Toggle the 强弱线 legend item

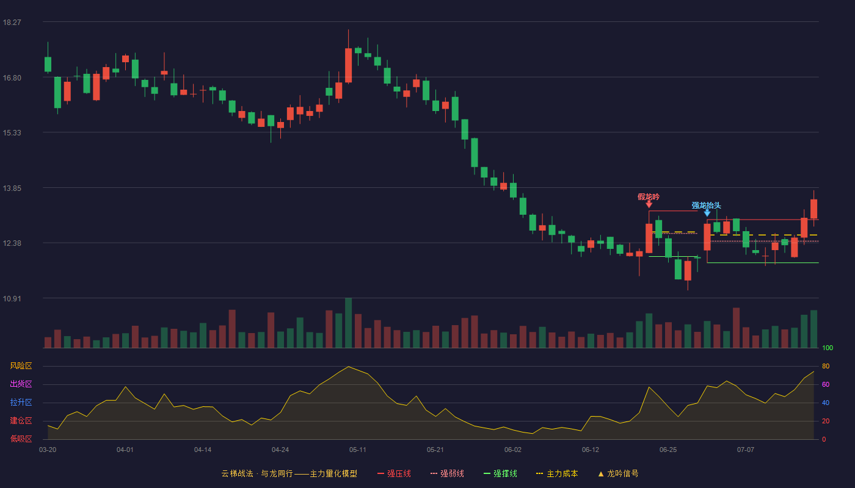[447, 473]
